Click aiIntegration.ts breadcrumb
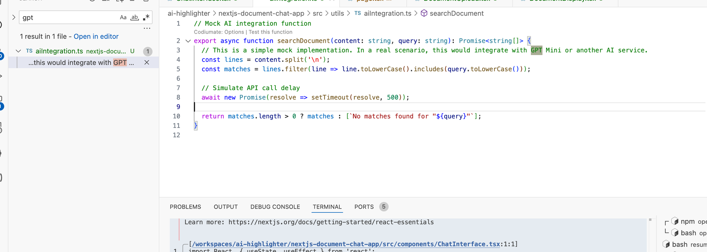 point(387,13)
